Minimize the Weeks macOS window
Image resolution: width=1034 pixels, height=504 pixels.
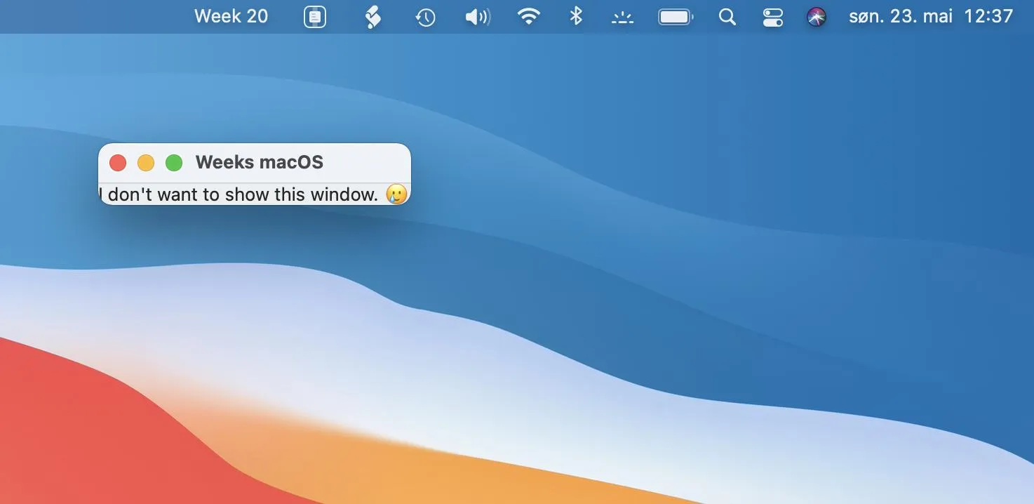[x=146, y=163]
